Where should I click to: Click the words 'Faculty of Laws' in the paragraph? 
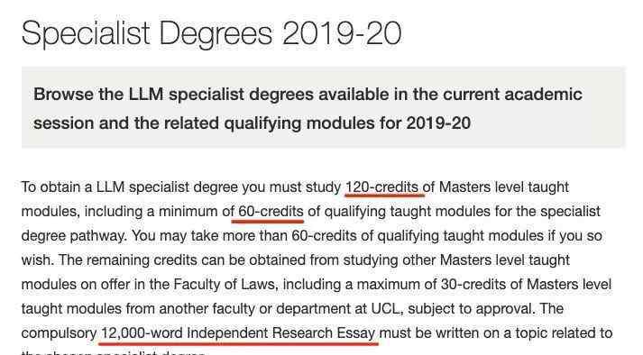(224, 284)
